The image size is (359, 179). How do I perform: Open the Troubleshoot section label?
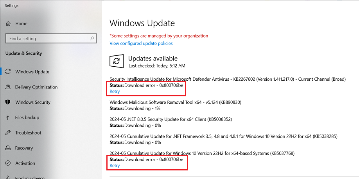coord(28,133)
